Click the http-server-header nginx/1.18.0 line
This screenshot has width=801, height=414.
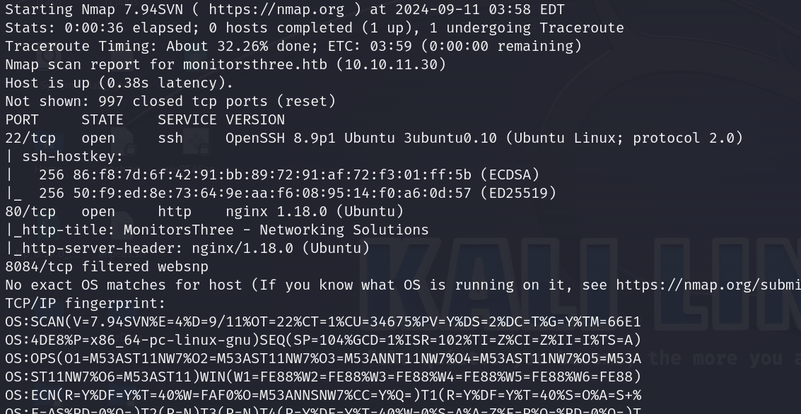click(x=187, y=249)
